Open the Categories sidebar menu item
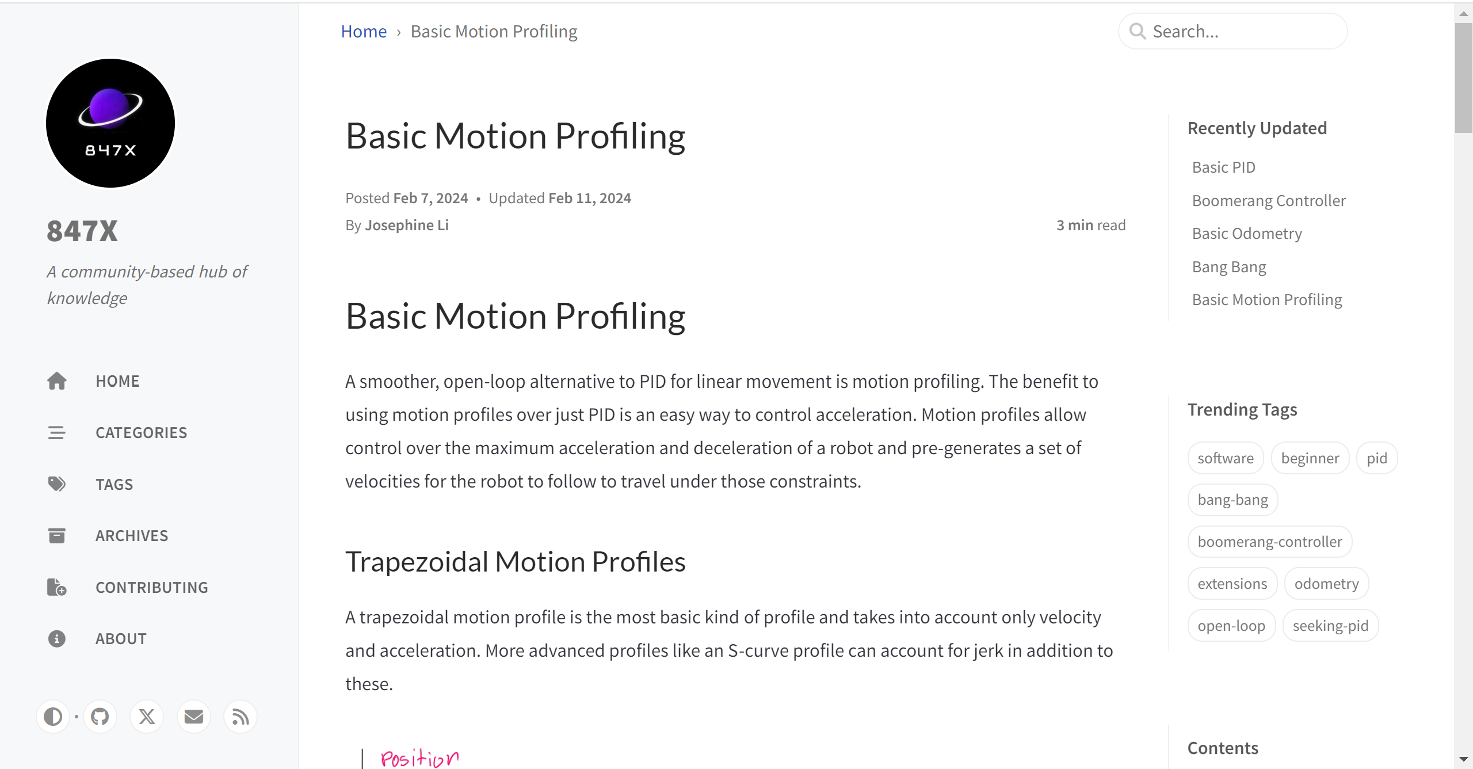This screenshot has height=769, width=1473. point(141,433)
